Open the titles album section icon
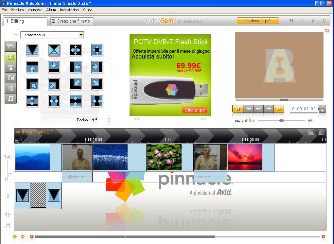 [x=11, y=67]
